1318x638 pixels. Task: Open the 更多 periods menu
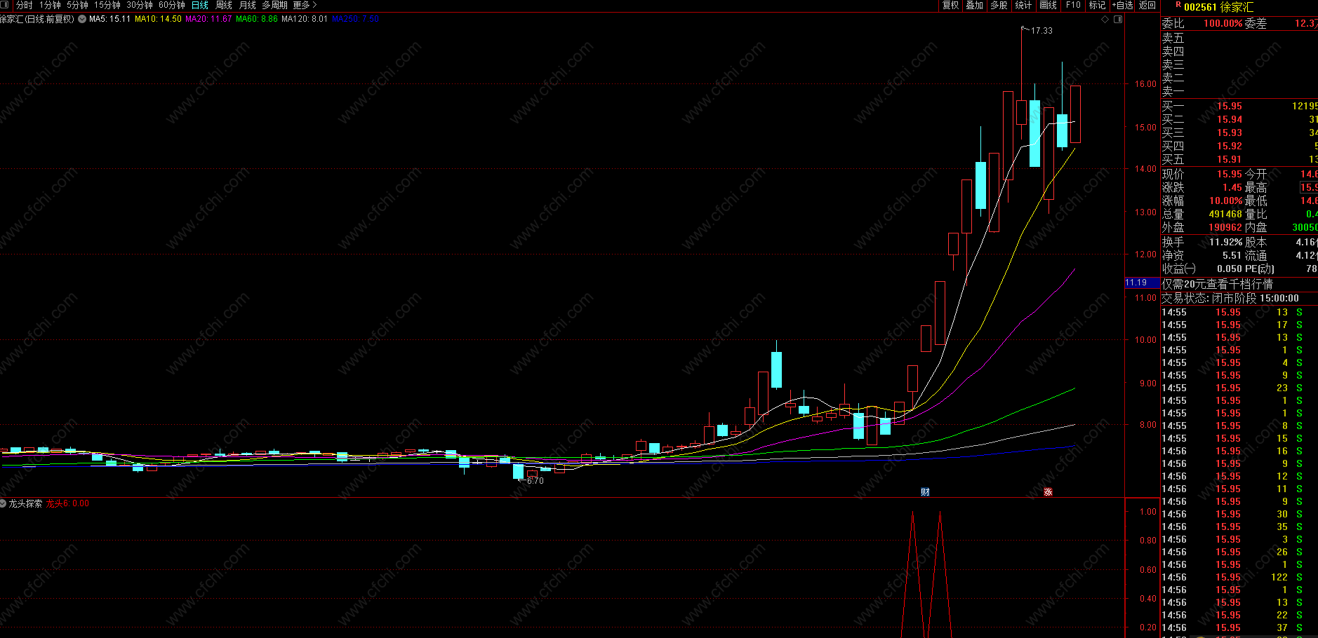coord(305,5)
